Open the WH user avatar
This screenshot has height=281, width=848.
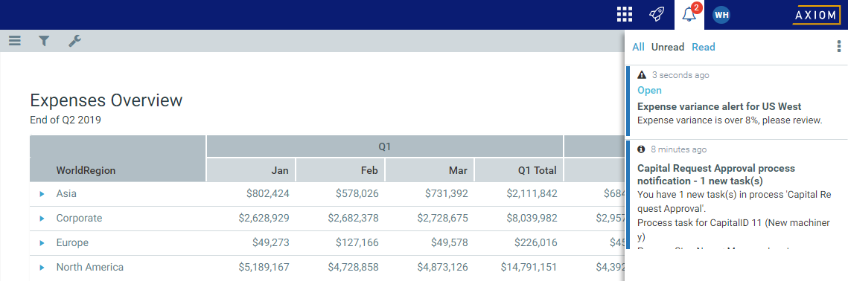click(721, 15)
